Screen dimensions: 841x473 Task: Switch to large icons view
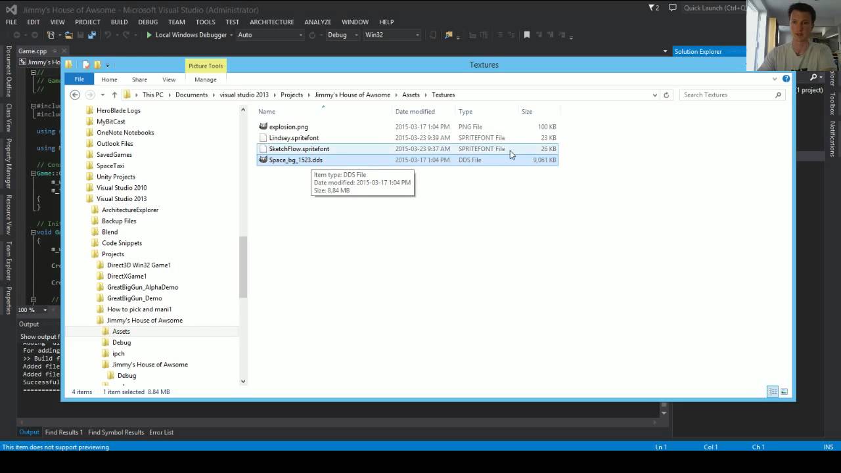[784, 392]
